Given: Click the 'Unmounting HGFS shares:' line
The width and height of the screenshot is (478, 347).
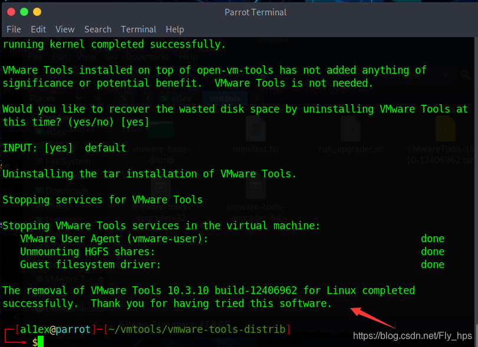Looking at the screenshot, I should (87, 252).
